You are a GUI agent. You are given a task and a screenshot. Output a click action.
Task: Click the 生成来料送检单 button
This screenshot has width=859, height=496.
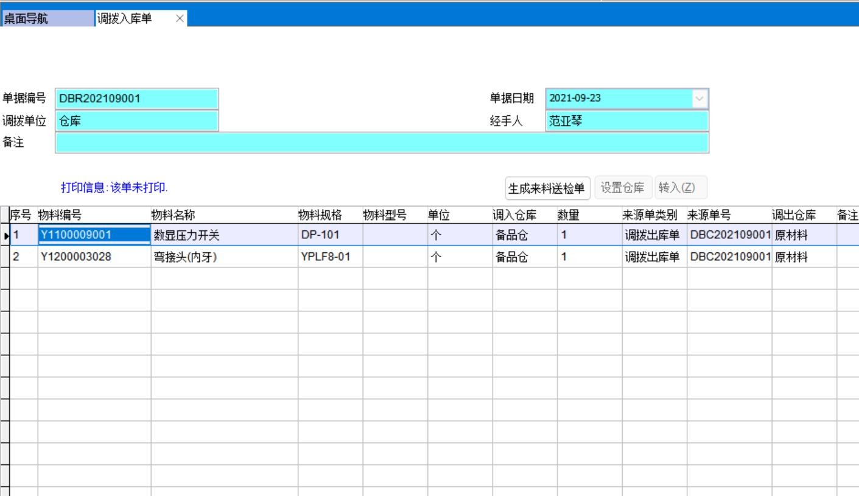(x=547, y=188)
